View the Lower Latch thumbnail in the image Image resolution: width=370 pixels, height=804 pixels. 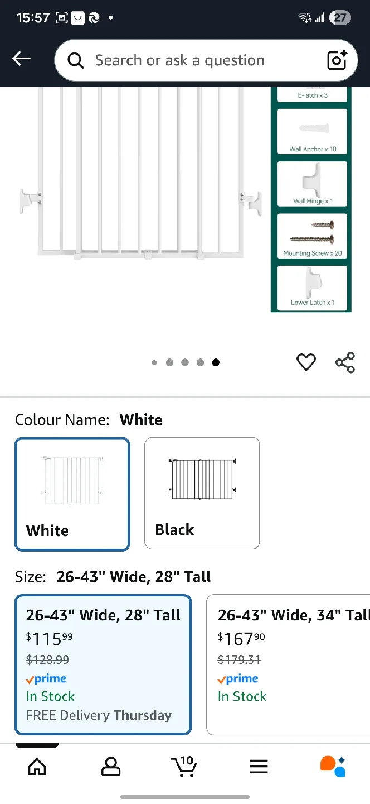pyautogui.click(x=311, y=287)
